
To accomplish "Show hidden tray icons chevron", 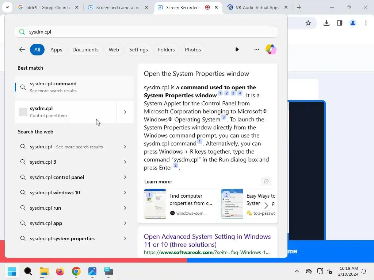I will coord(297,271).
